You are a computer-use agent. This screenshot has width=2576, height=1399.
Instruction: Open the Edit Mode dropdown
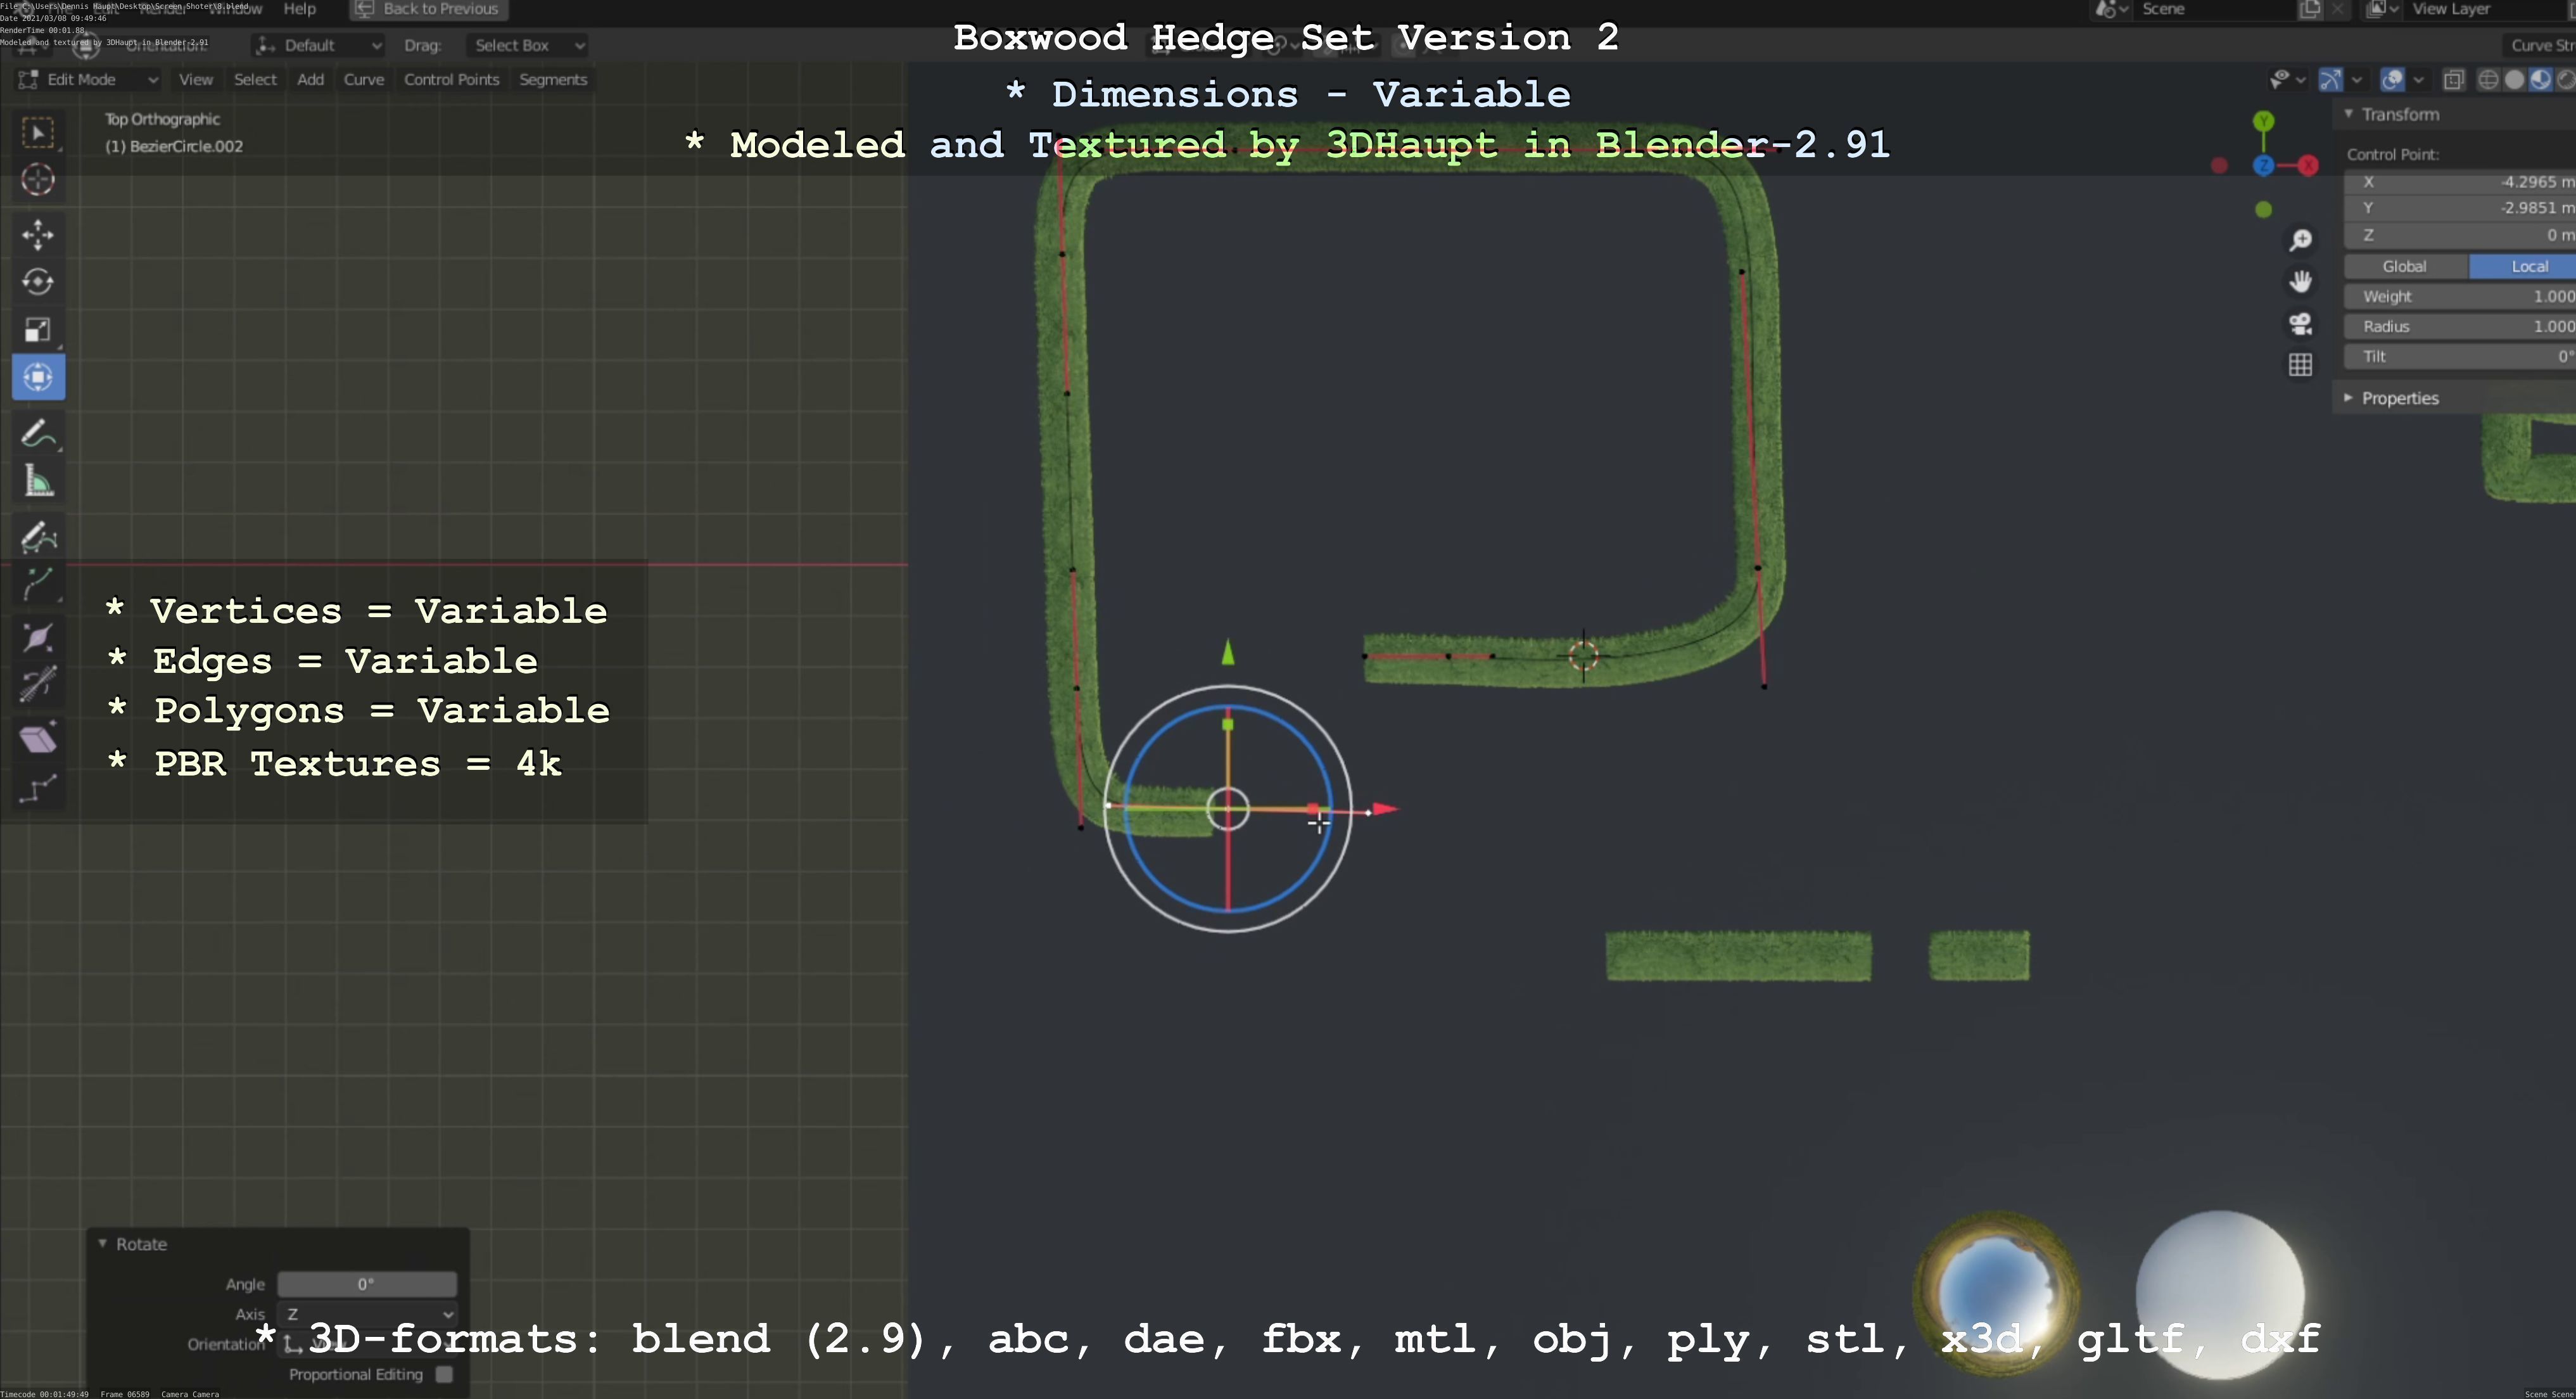(88, 79)
